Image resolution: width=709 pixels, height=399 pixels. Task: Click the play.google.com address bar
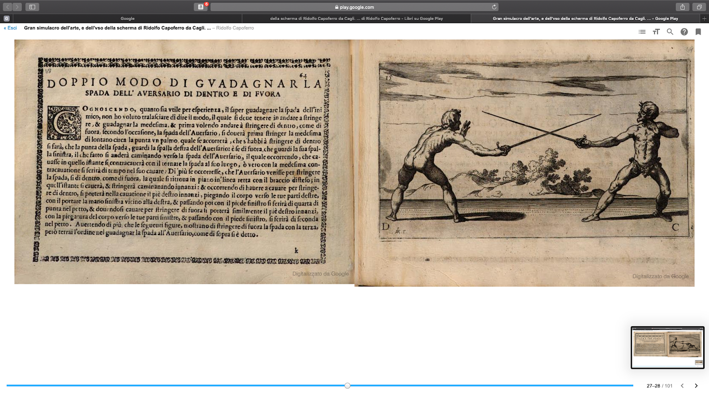coord(354,7)
